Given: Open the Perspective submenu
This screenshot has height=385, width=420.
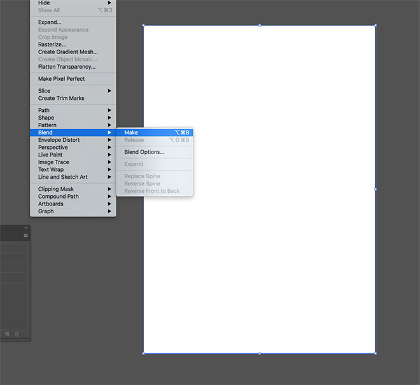Looking at the screenshot, I should coord(73,148).
